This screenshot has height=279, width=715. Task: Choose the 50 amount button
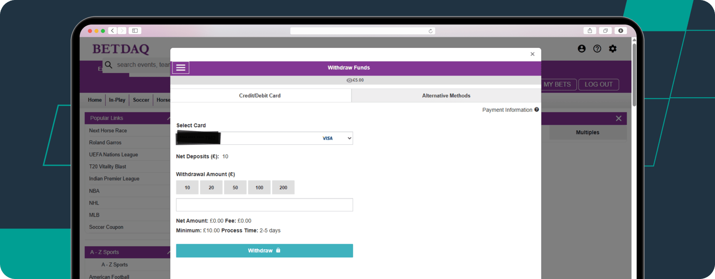point(235,188)
